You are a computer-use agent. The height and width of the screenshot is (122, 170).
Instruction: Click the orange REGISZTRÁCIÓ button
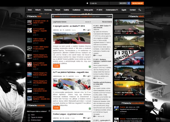[137, 3]
